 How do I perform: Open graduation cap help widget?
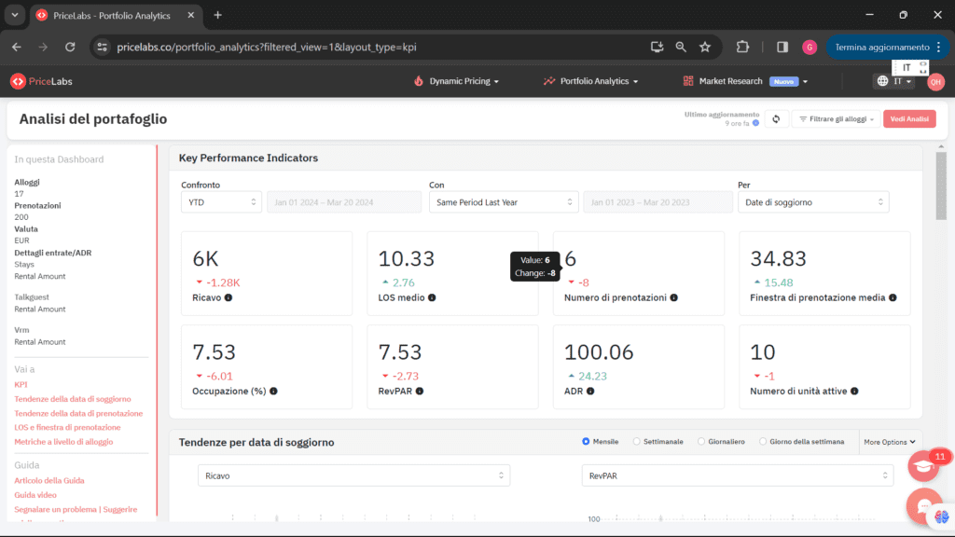[x=923, y=466]
